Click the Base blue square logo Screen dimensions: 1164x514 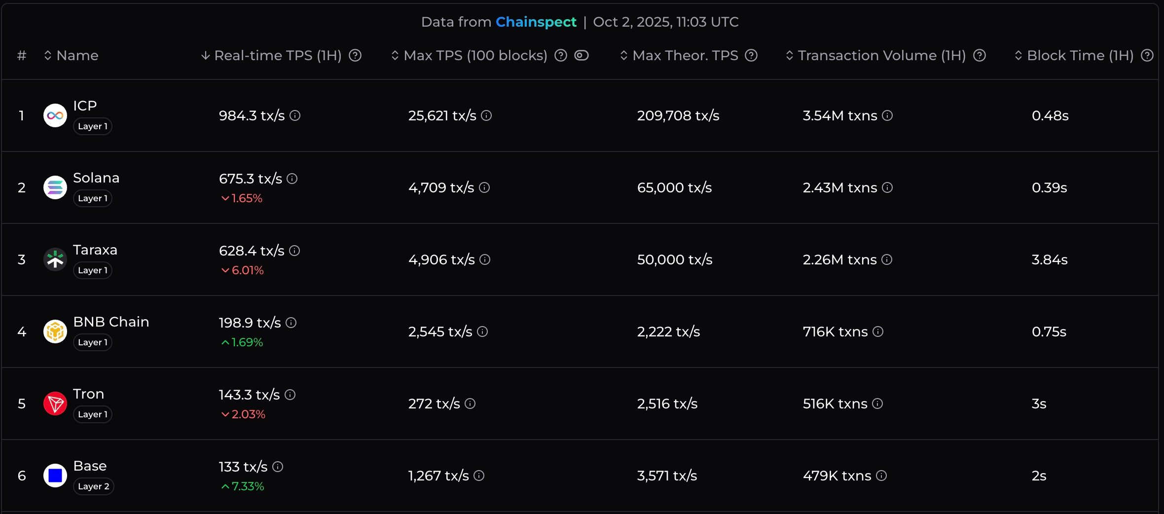pyautogui.click(x=55, y=476)
